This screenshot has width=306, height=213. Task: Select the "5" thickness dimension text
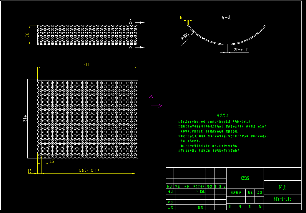pyautogui.click(x=181, y=18)
